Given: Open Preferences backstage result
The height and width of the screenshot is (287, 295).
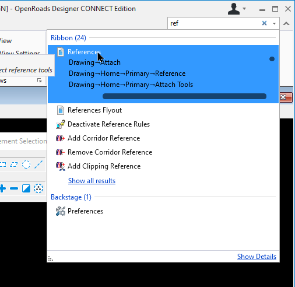Looking at the screenshot, I should tap(85, 211).
